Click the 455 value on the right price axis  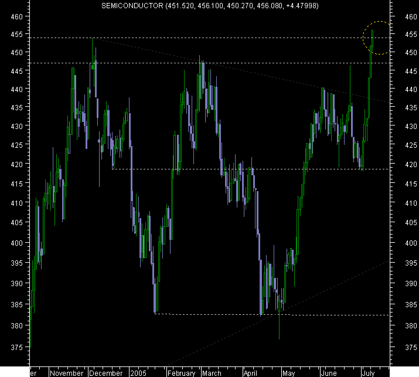click(411, 34)
